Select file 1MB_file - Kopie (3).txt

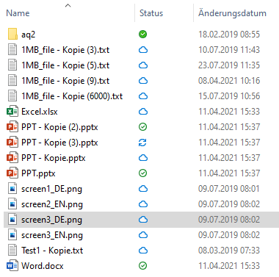(65, 50)
